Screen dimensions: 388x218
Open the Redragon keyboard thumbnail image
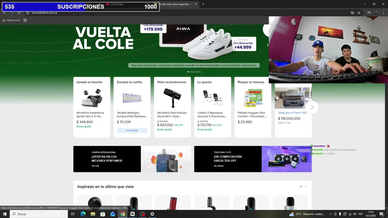[x=132, y=98]
